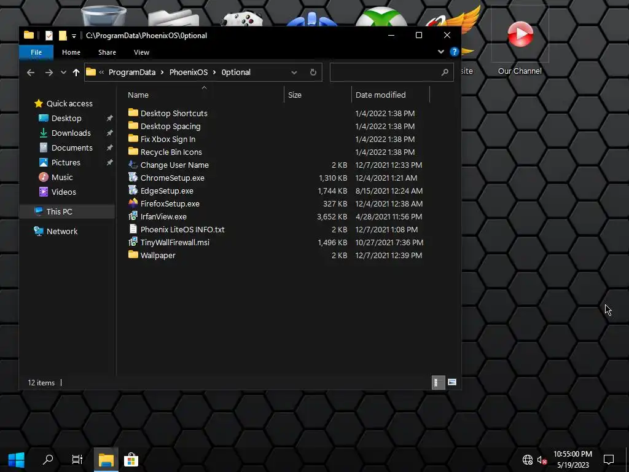Click PhoenixOS in the address breadcrumb

click(x=189, y=73)
